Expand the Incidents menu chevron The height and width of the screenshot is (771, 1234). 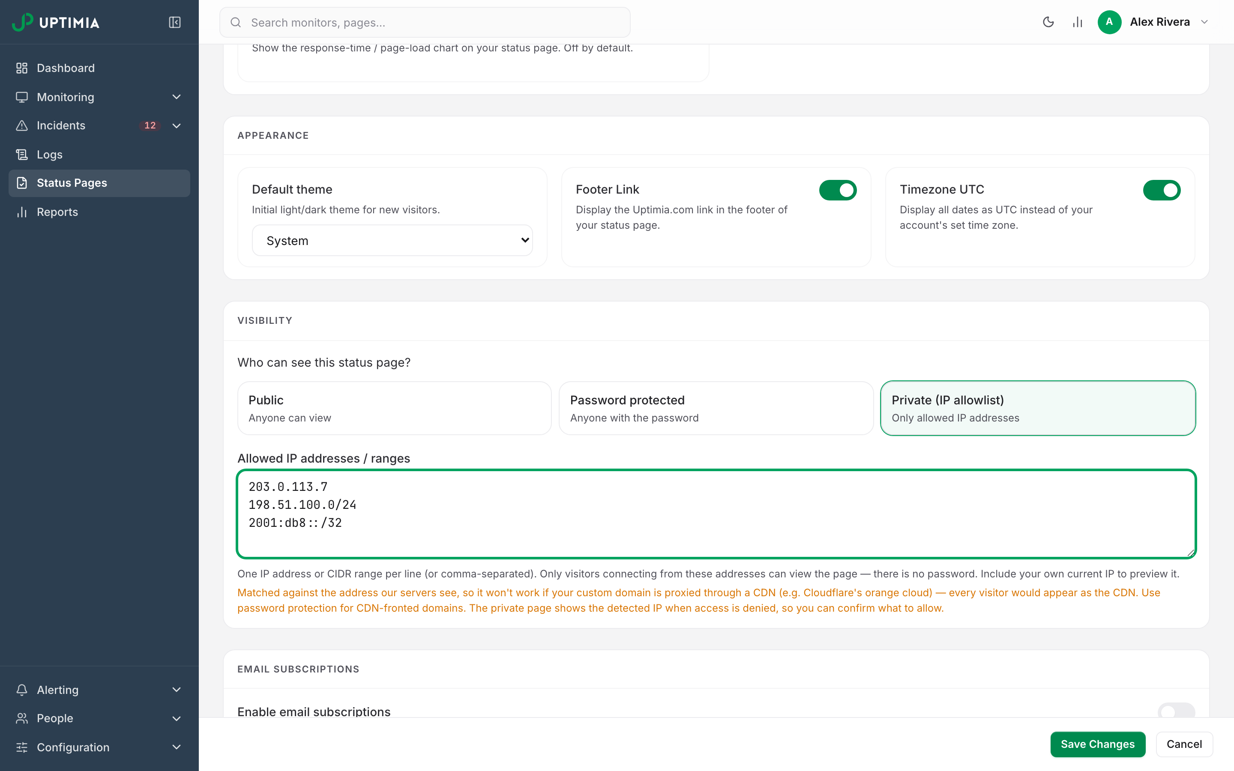(177, 126)
